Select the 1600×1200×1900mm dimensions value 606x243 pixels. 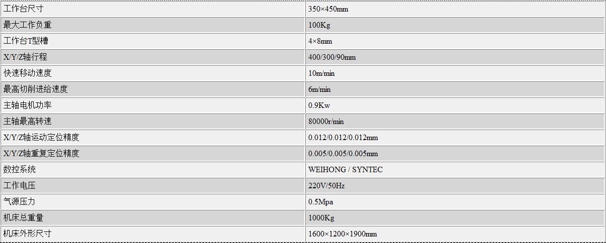tap(343, 234)
